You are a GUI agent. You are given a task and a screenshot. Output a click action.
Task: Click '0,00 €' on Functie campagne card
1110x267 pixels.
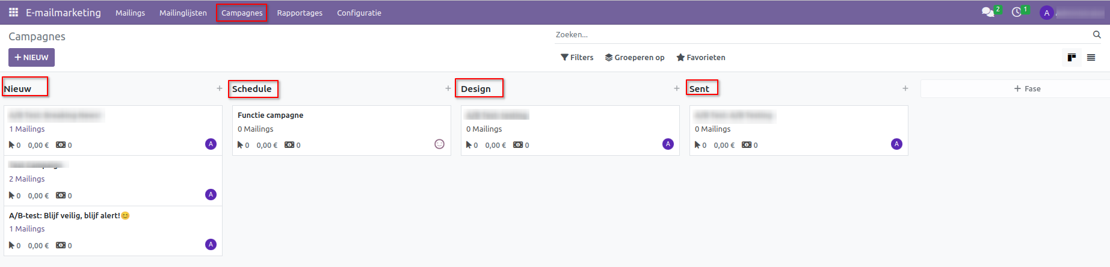coord(267,146)
